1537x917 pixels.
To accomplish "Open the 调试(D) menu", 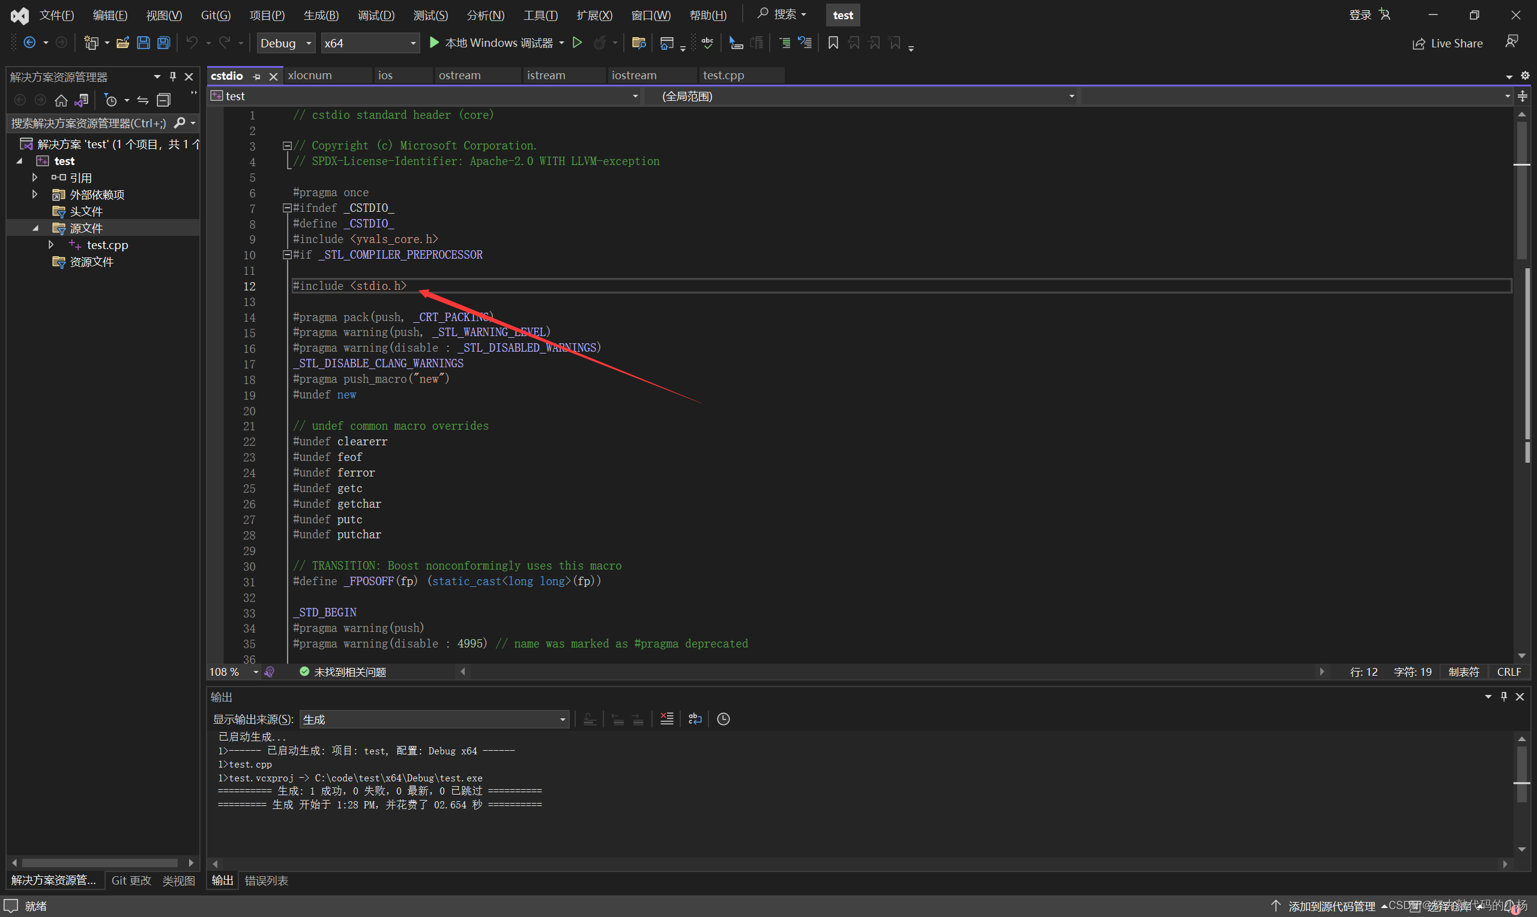I will 376,15.
